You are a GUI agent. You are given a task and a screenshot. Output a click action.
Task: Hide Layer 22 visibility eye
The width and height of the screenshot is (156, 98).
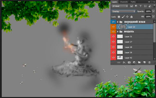click(113, 27)
